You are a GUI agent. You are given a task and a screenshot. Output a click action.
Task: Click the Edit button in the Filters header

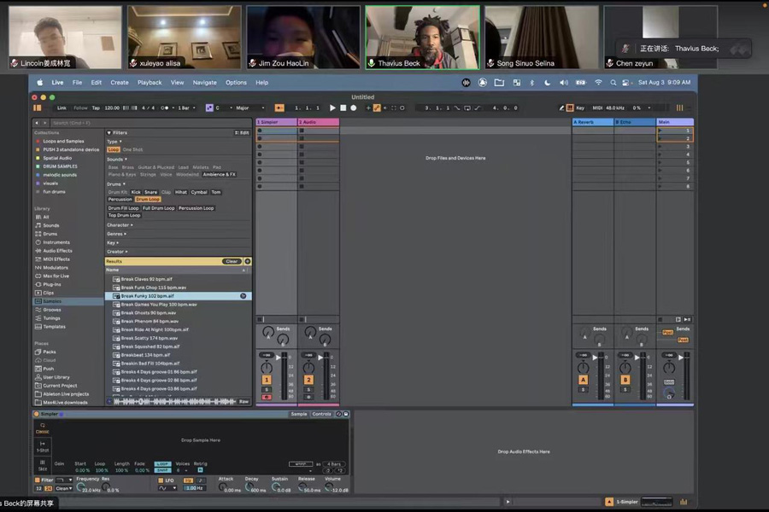[x=242, y=132]
